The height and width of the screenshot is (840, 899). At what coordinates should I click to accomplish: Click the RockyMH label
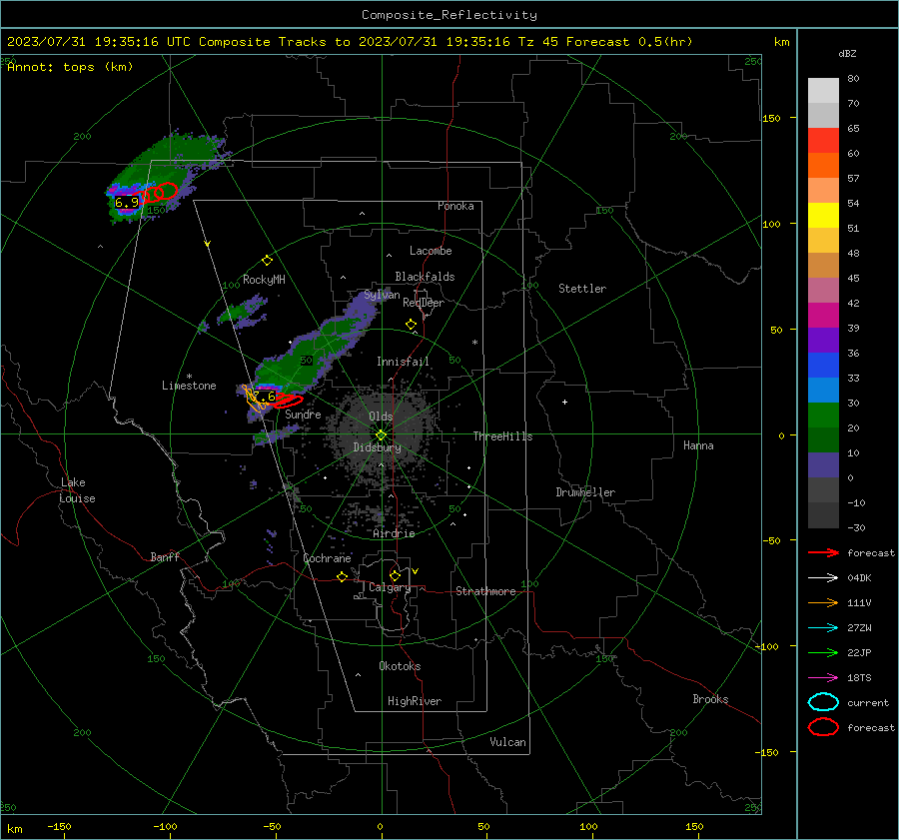(264, 280)
